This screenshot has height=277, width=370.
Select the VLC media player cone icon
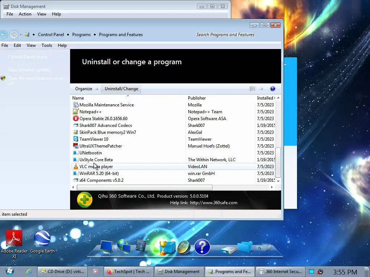tap(76, 166)
